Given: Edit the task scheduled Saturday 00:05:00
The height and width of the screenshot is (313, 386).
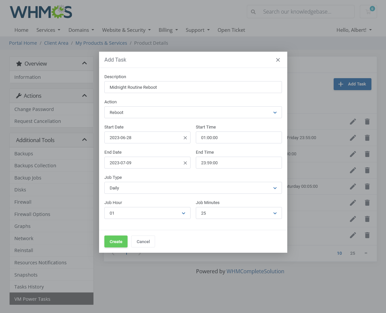Looking at the screenshot, I should [353, 186].
